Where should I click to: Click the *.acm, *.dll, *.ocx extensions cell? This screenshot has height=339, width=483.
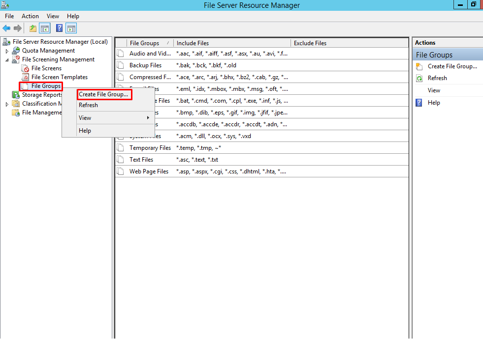click(x=214, y=136)
